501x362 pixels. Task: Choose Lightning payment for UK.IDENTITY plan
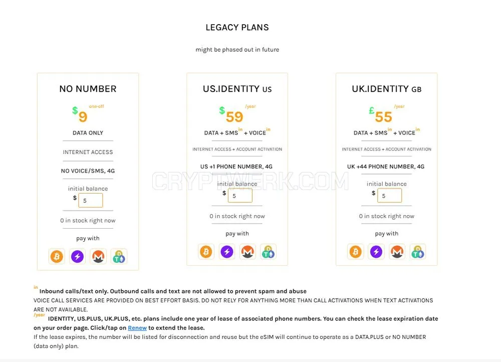376,252
